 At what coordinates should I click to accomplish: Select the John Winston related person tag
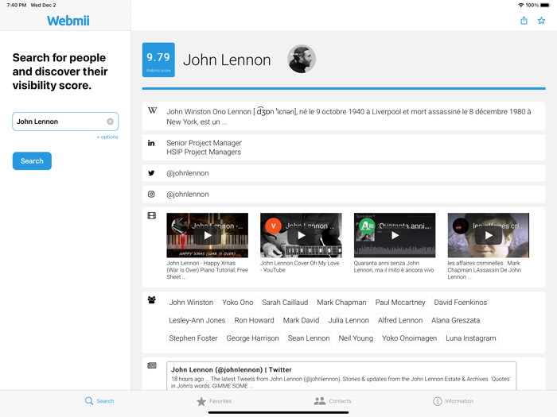click(191, 303)
